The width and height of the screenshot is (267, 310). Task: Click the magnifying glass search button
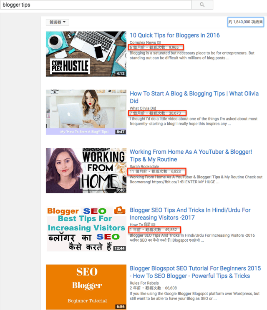(x=202, y=5)
